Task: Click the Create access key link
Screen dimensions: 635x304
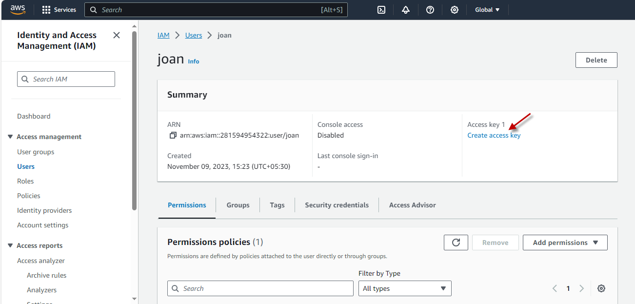Action: click(x=494, y=135)
